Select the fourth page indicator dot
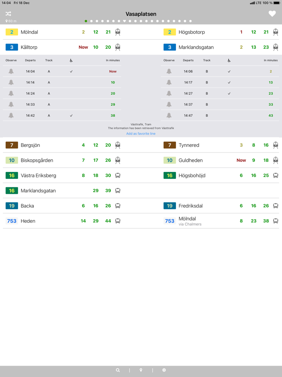 pyautogui.click(x=102, y=21)
